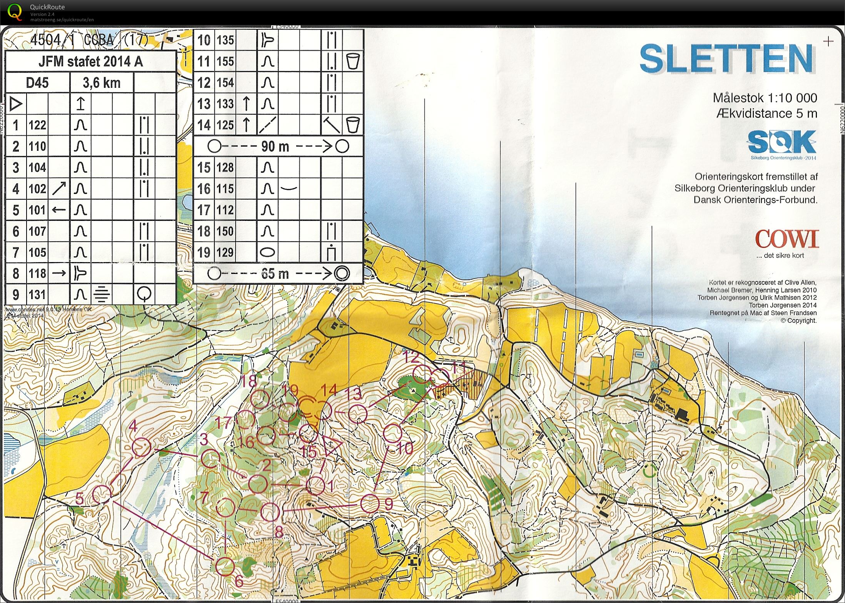Click control code 133 in the table
Image resolution: width=845 pixels, height=603 pixels.
(x=225, y=104)
